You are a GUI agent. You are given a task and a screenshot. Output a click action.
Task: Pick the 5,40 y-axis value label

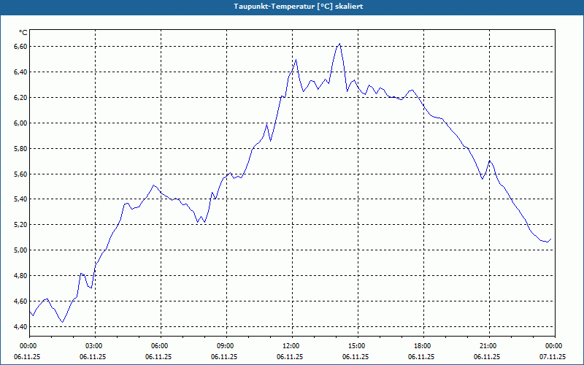coord(20,199)
